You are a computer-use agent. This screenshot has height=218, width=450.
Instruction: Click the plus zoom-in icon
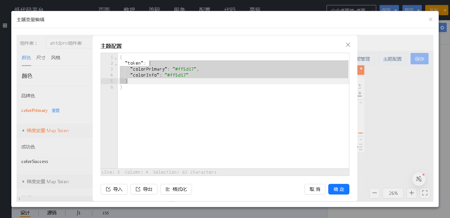[411, 193]
